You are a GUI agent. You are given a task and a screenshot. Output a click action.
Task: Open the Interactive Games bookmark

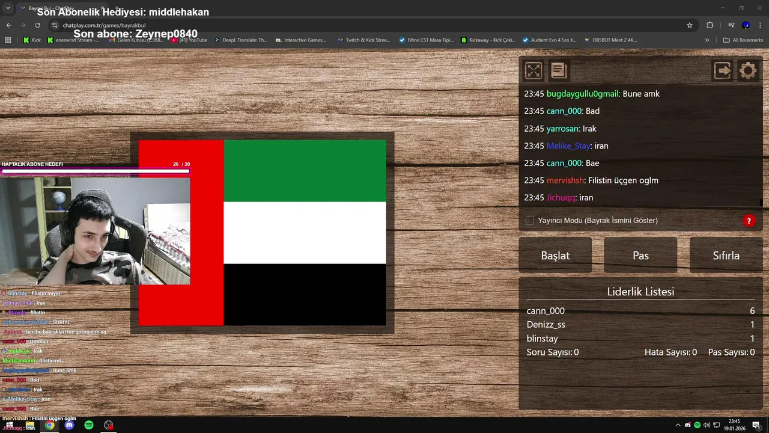tap(301, 40)
